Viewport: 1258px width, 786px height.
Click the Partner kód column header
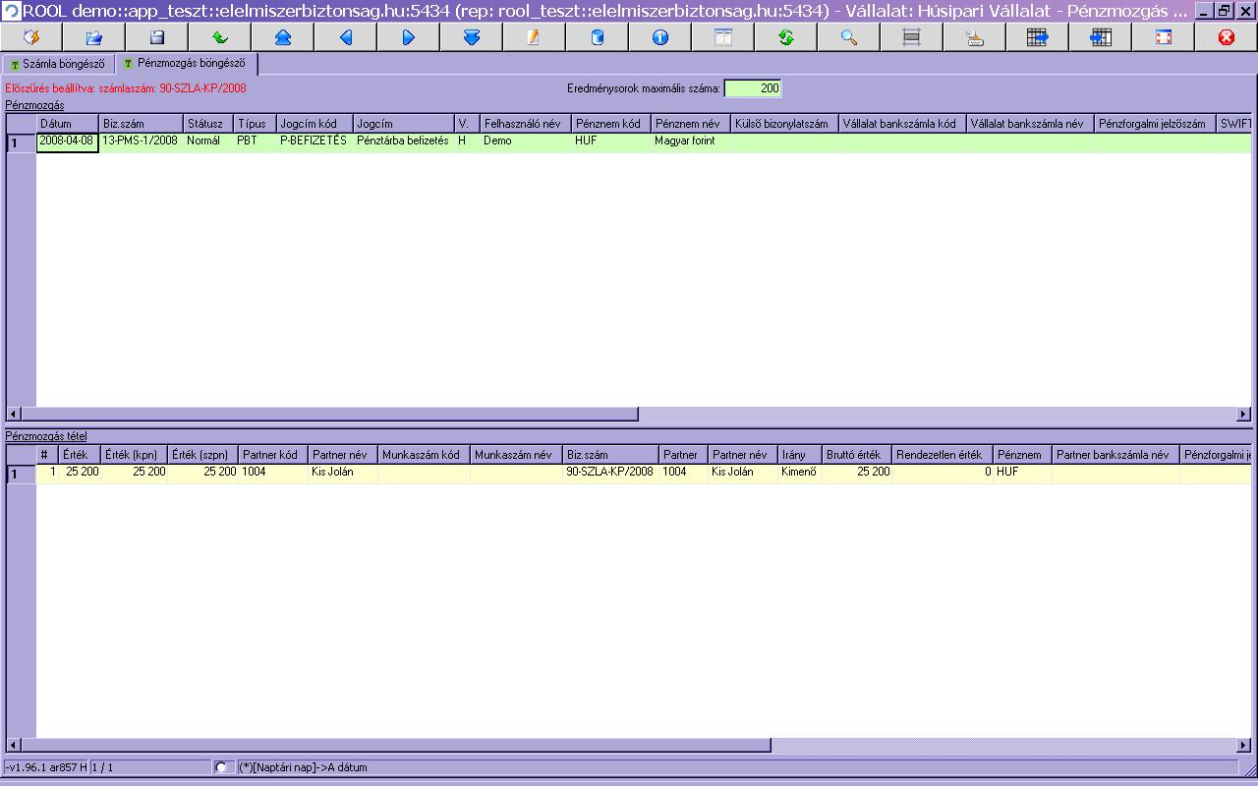[272, 455]
